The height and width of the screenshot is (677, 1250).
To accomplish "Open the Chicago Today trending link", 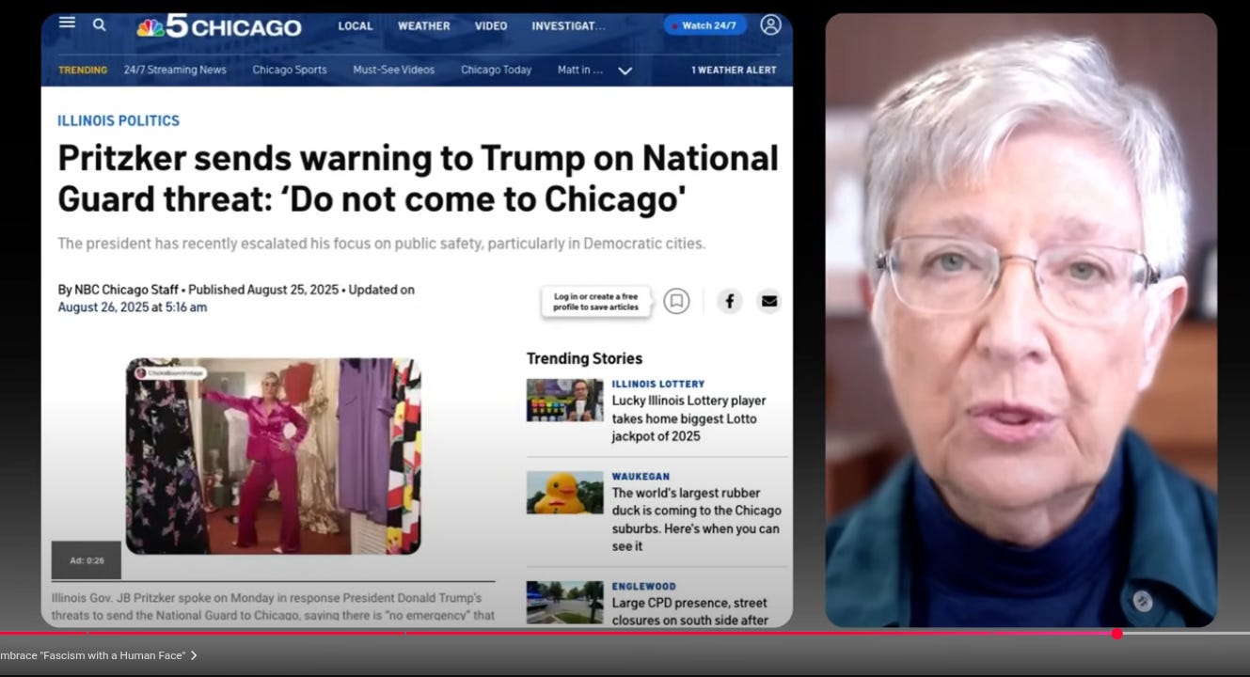I will tap(496, 70).
